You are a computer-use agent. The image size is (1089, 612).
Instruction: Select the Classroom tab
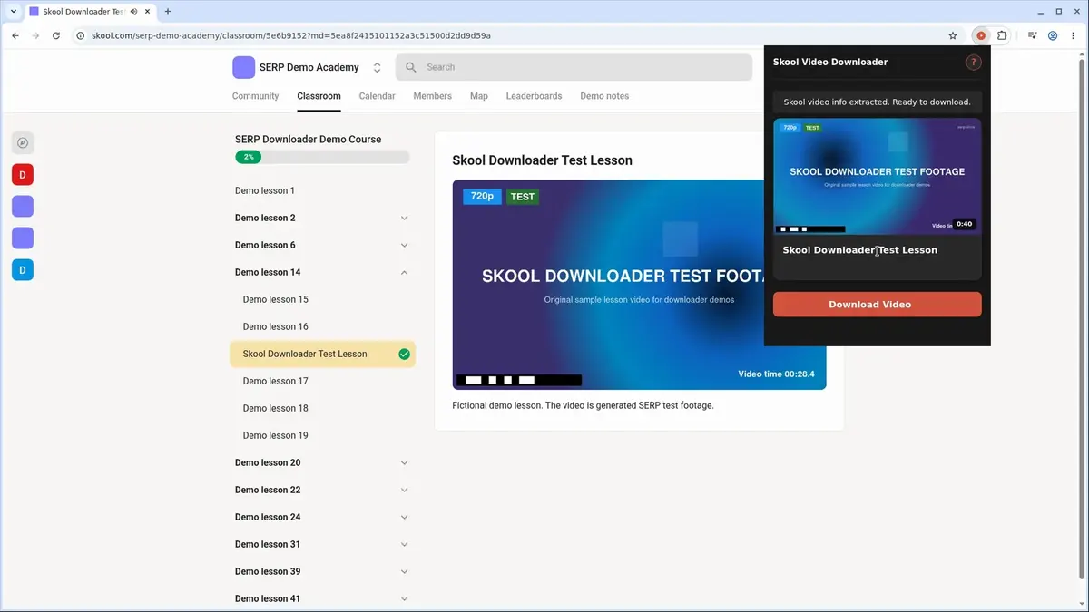[319, 96]
